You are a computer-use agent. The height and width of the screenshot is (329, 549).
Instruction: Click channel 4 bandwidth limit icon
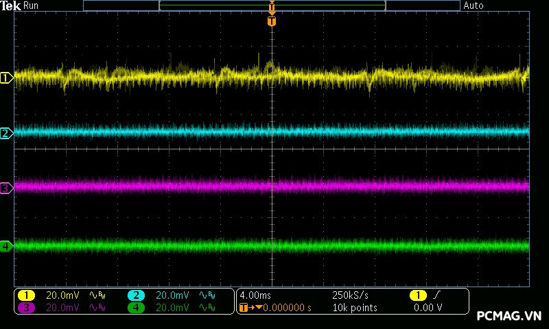click(207, 308)
